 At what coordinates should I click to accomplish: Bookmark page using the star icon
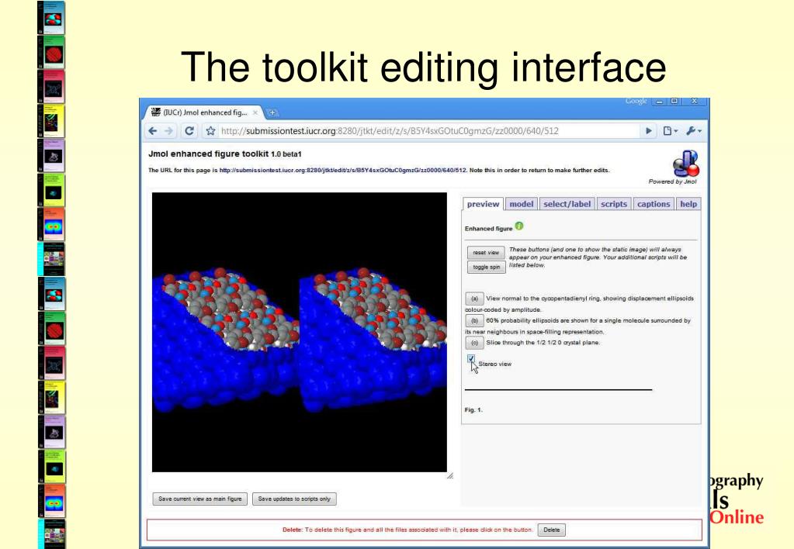click(x=210, y=131)
